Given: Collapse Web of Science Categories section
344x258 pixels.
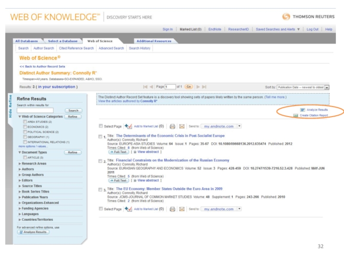Looking at the screenshot, I should [20, 117].
